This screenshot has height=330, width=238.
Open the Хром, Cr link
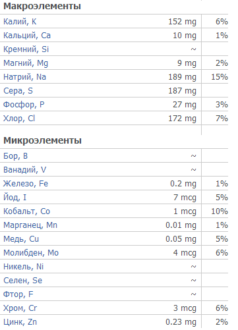click(x=20, y=308)
